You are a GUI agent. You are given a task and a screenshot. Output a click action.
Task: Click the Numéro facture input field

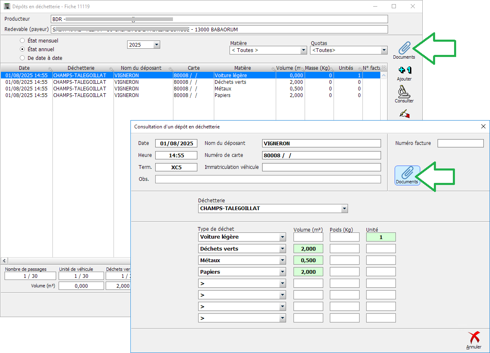[x=460, y=143]
